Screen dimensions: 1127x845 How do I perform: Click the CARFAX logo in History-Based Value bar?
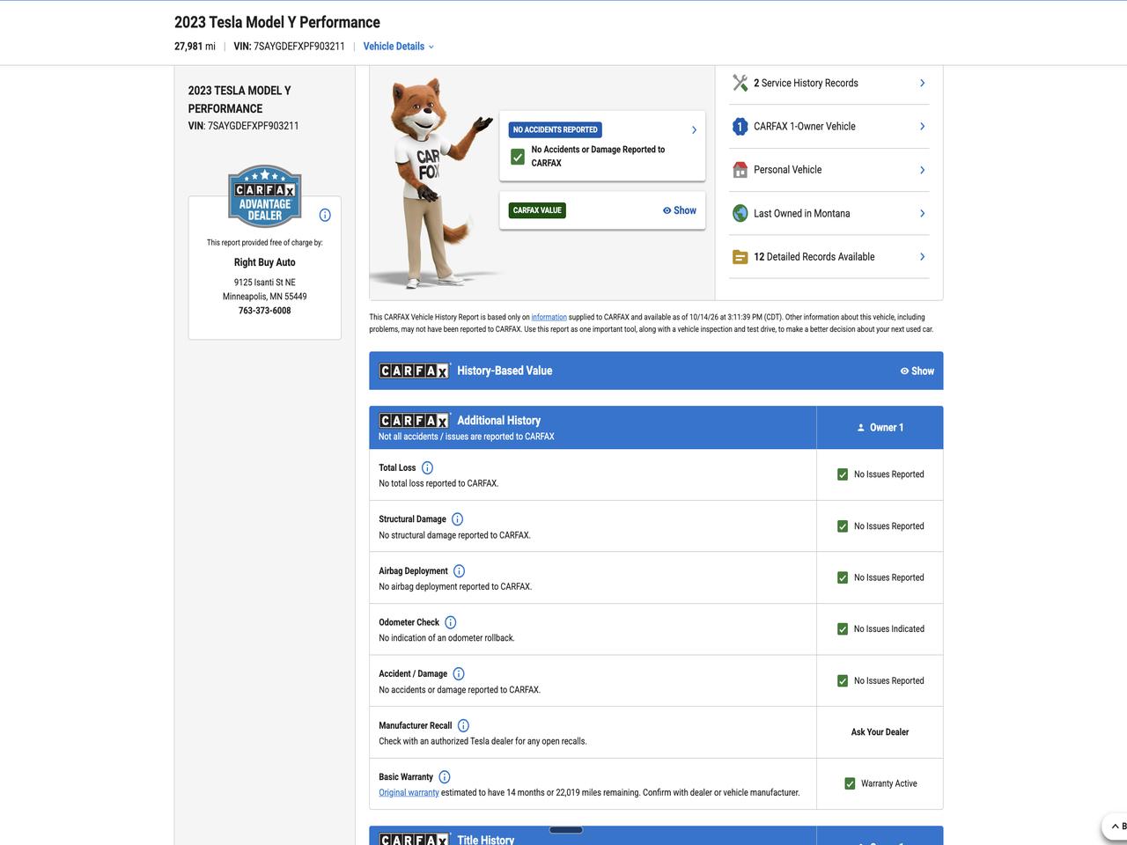click(x=414, y=371)
